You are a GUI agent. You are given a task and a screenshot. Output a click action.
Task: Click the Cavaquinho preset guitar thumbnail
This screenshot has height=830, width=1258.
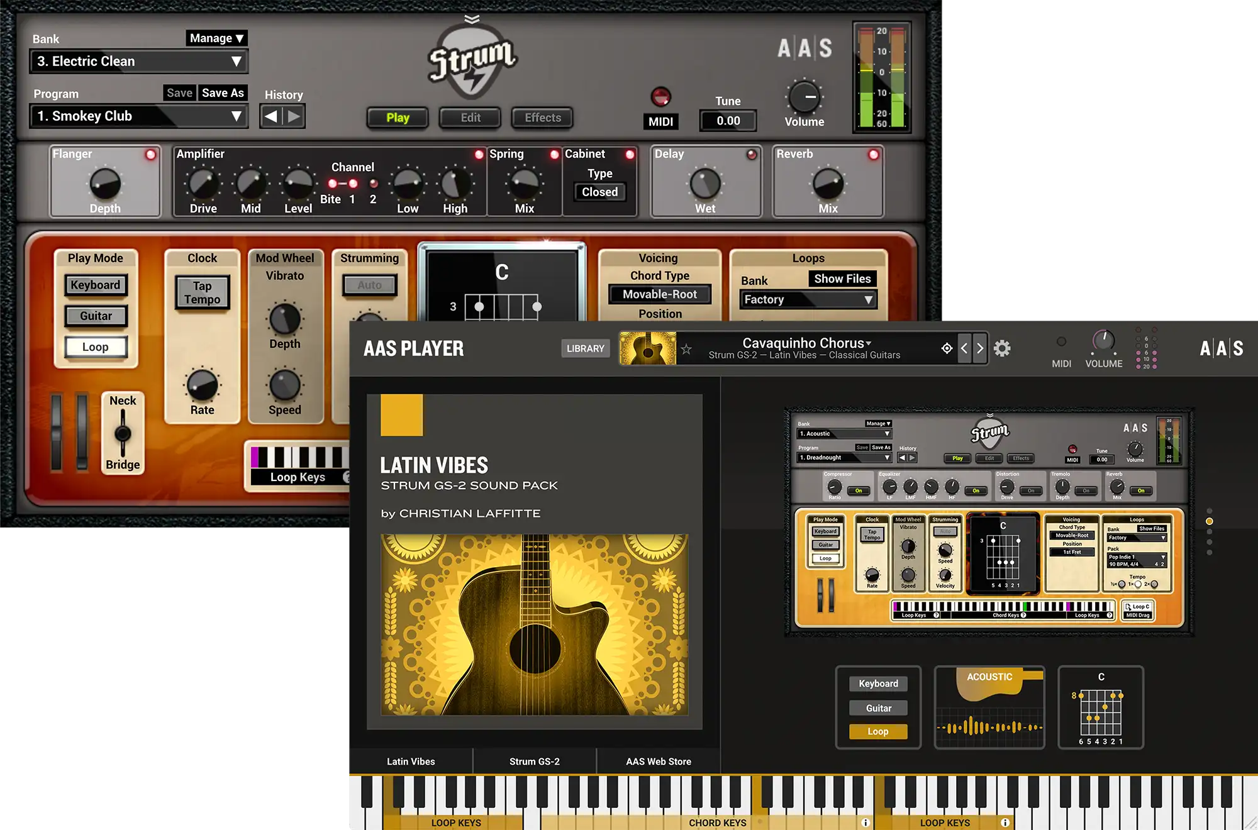click(x=648, y=348)
